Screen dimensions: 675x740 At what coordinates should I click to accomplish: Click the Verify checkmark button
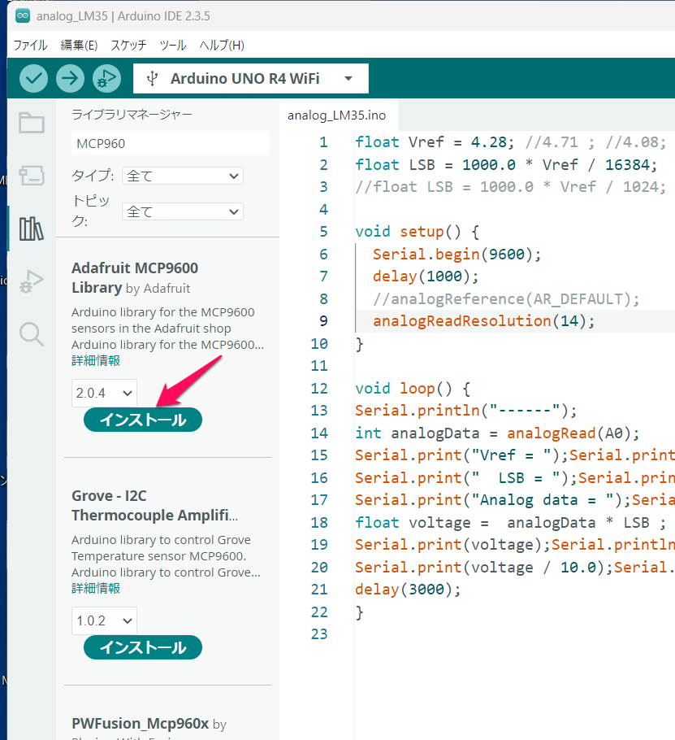(x=33, y=78)
